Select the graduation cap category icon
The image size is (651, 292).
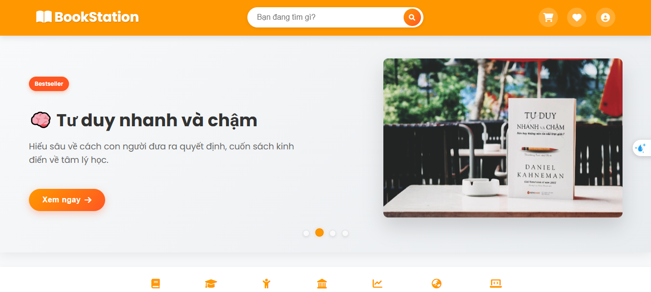point(211,284)
